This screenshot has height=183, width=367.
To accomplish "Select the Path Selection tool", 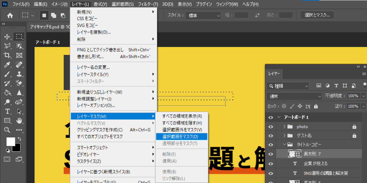I will 19,111.
